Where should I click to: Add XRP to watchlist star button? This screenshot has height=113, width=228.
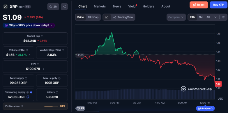[x=53, y=6]
